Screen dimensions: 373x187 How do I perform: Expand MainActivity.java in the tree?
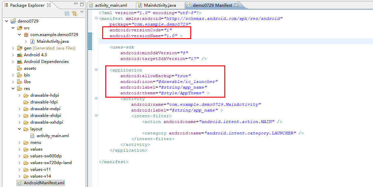point(26,41)
